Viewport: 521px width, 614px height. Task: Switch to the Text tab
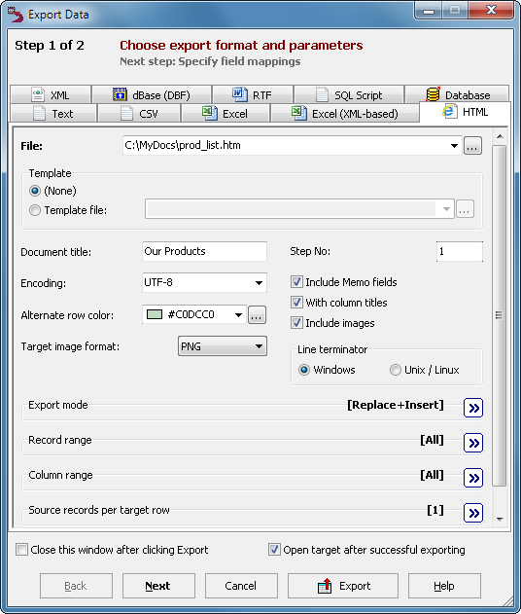(53, 114)
